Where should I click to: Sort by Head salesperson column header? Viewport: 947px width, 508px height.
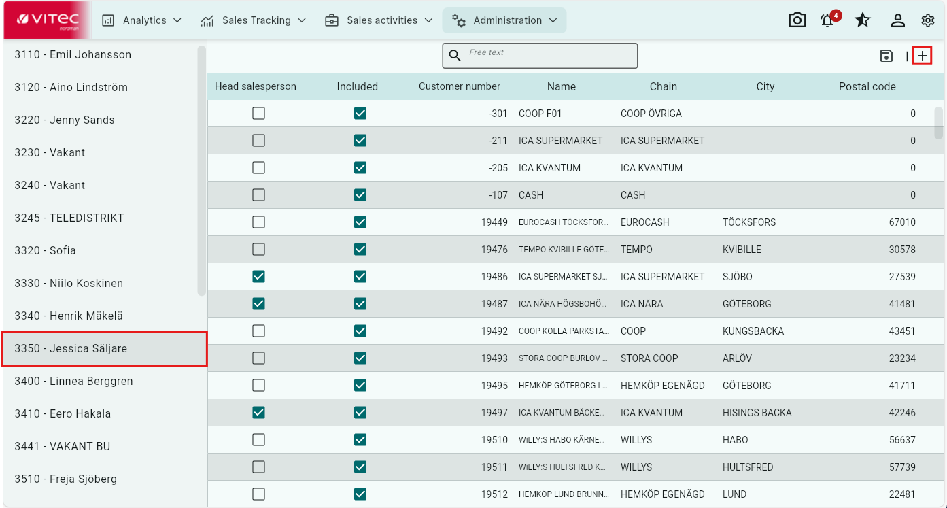click(256, 86)
